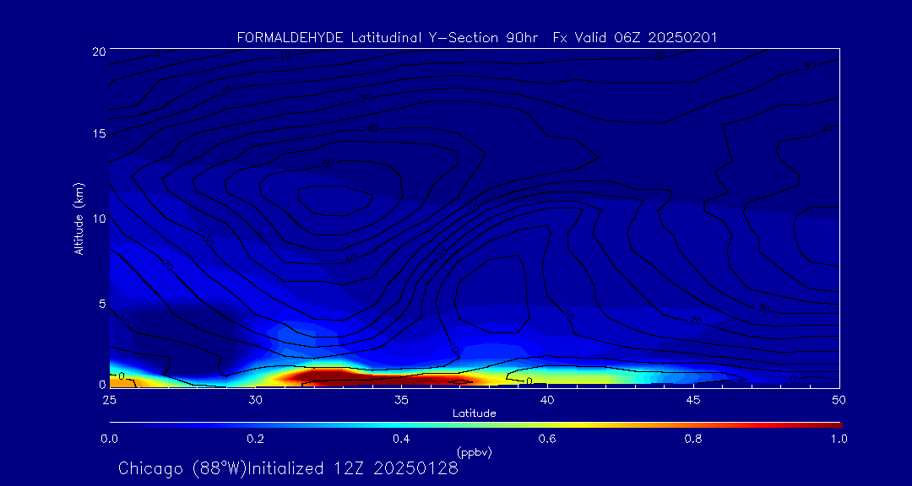
Task: Click the contour label 50 in jet core
Action: click(328, 164)
